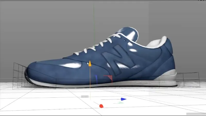
Task: Select the solid blue axis arrow handle
Action: pos(124,99)
